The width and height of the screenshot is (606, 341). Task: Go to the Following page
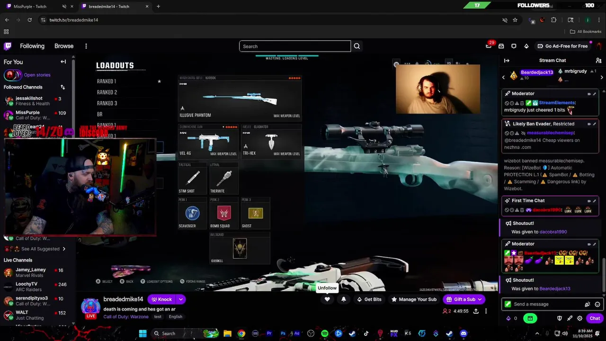tap(32, 46)
